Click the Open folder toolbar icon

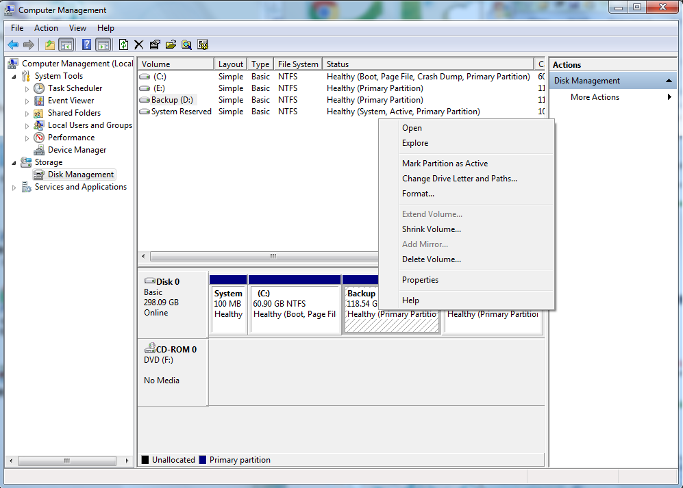(171, 45)
